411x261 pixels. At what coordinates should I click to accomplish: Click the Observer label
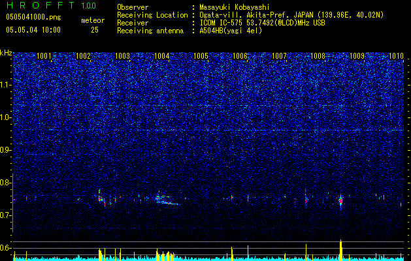tap(133, 8)
